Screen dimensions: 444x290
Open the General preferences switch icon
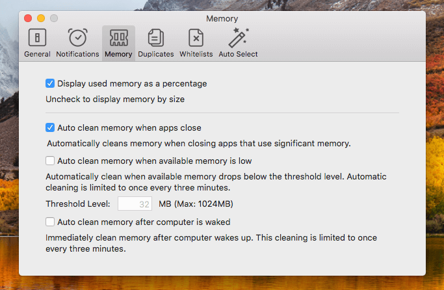click(x=37, y=37)
